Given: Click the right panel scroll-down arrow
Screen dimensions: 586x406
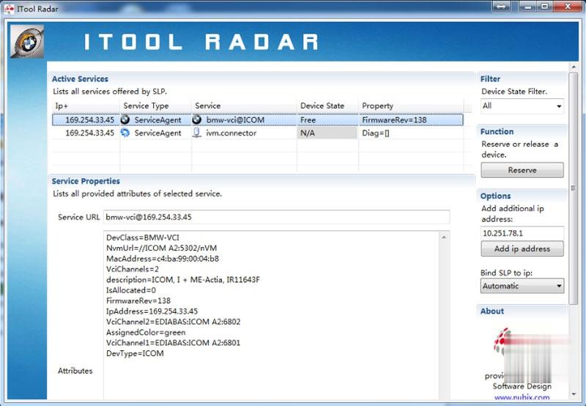Looking at the screenshot, I should (x=574, y=394).
